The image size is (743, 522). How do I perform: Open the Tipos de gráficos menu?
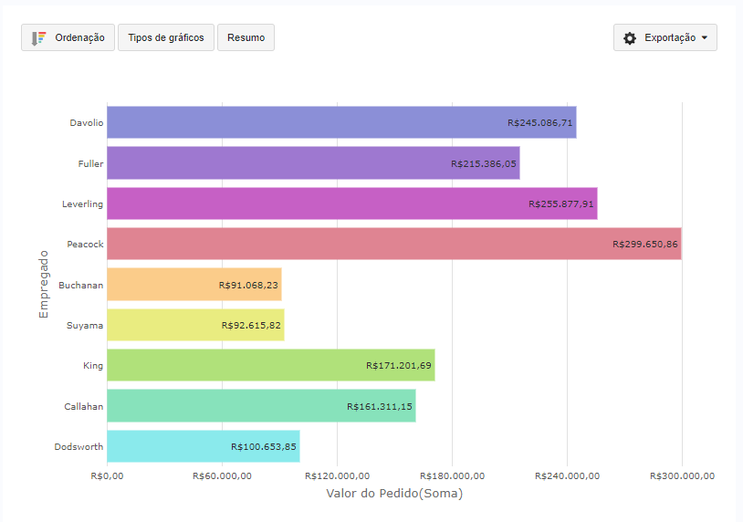[166, 37]
